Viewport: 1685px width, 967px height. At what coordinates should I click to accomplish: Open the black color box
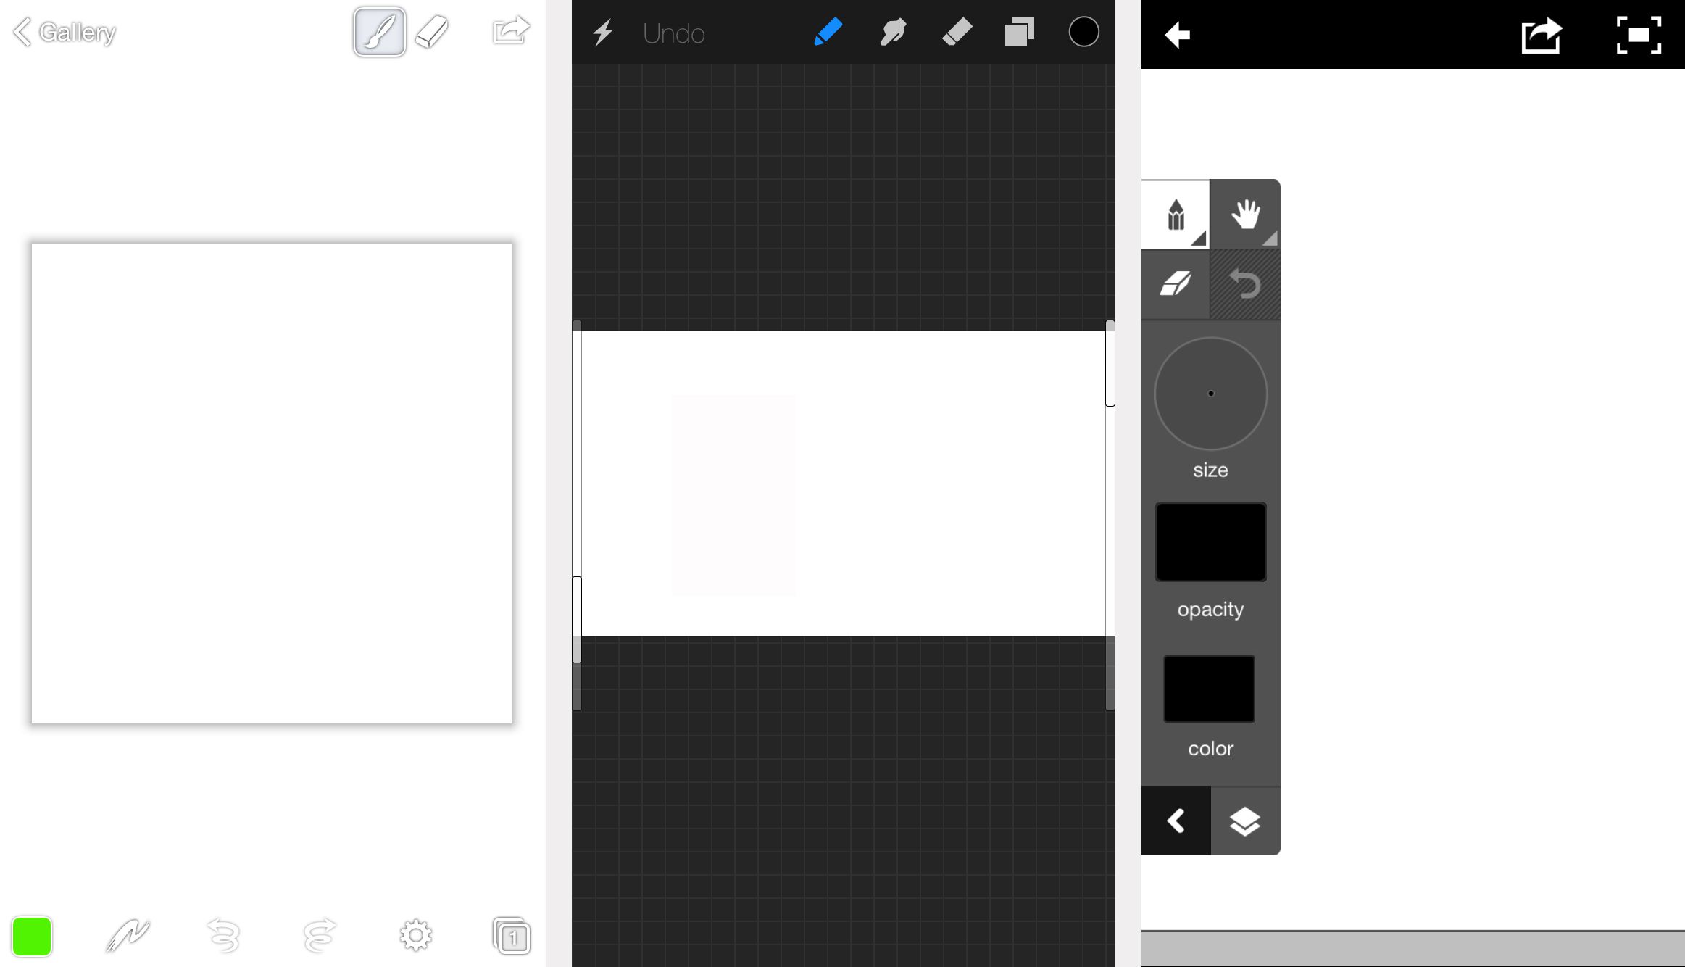click(x=1209, y=689)
